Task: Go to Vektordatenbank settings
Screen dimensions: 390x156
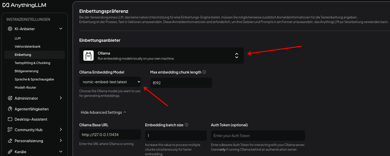Action: 28,46
